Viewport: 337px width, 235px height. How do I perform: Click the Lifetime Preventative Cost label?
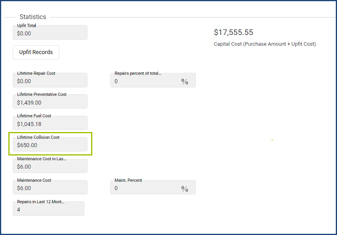click(x=42, y=95)
